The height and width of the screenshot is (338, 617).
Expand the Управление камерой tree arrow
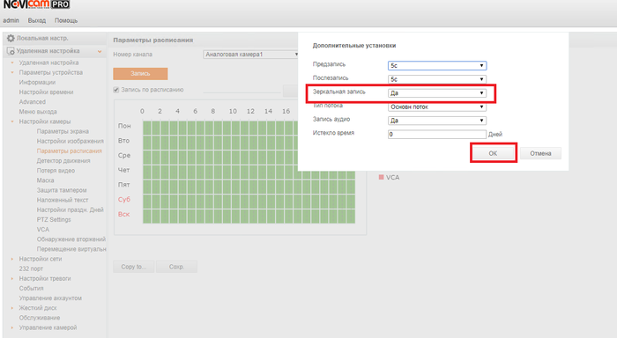(x=12, y=327)
